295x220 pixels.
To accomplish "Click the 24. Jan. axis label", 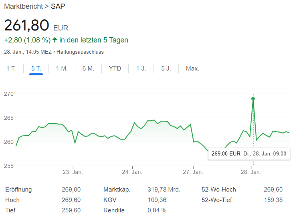I will [x=132, y=172].
